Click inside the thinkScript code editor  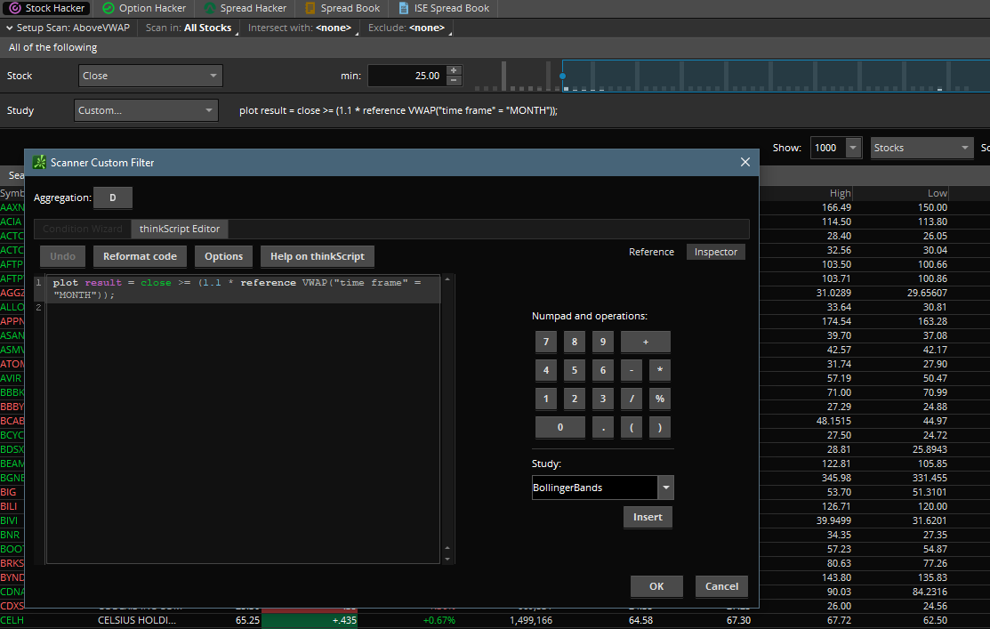pos(243,419)
